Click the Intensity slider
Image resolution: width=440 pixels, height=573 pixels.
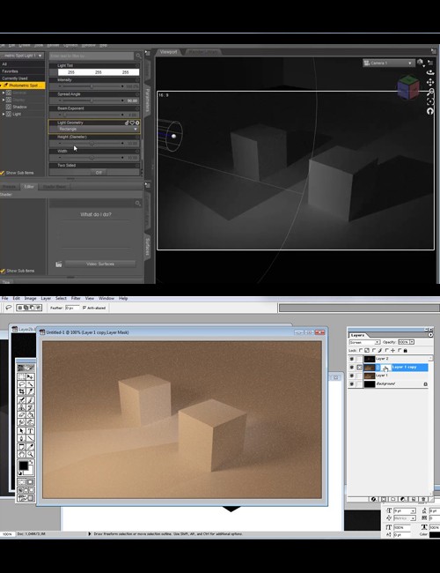click(92, 86)
